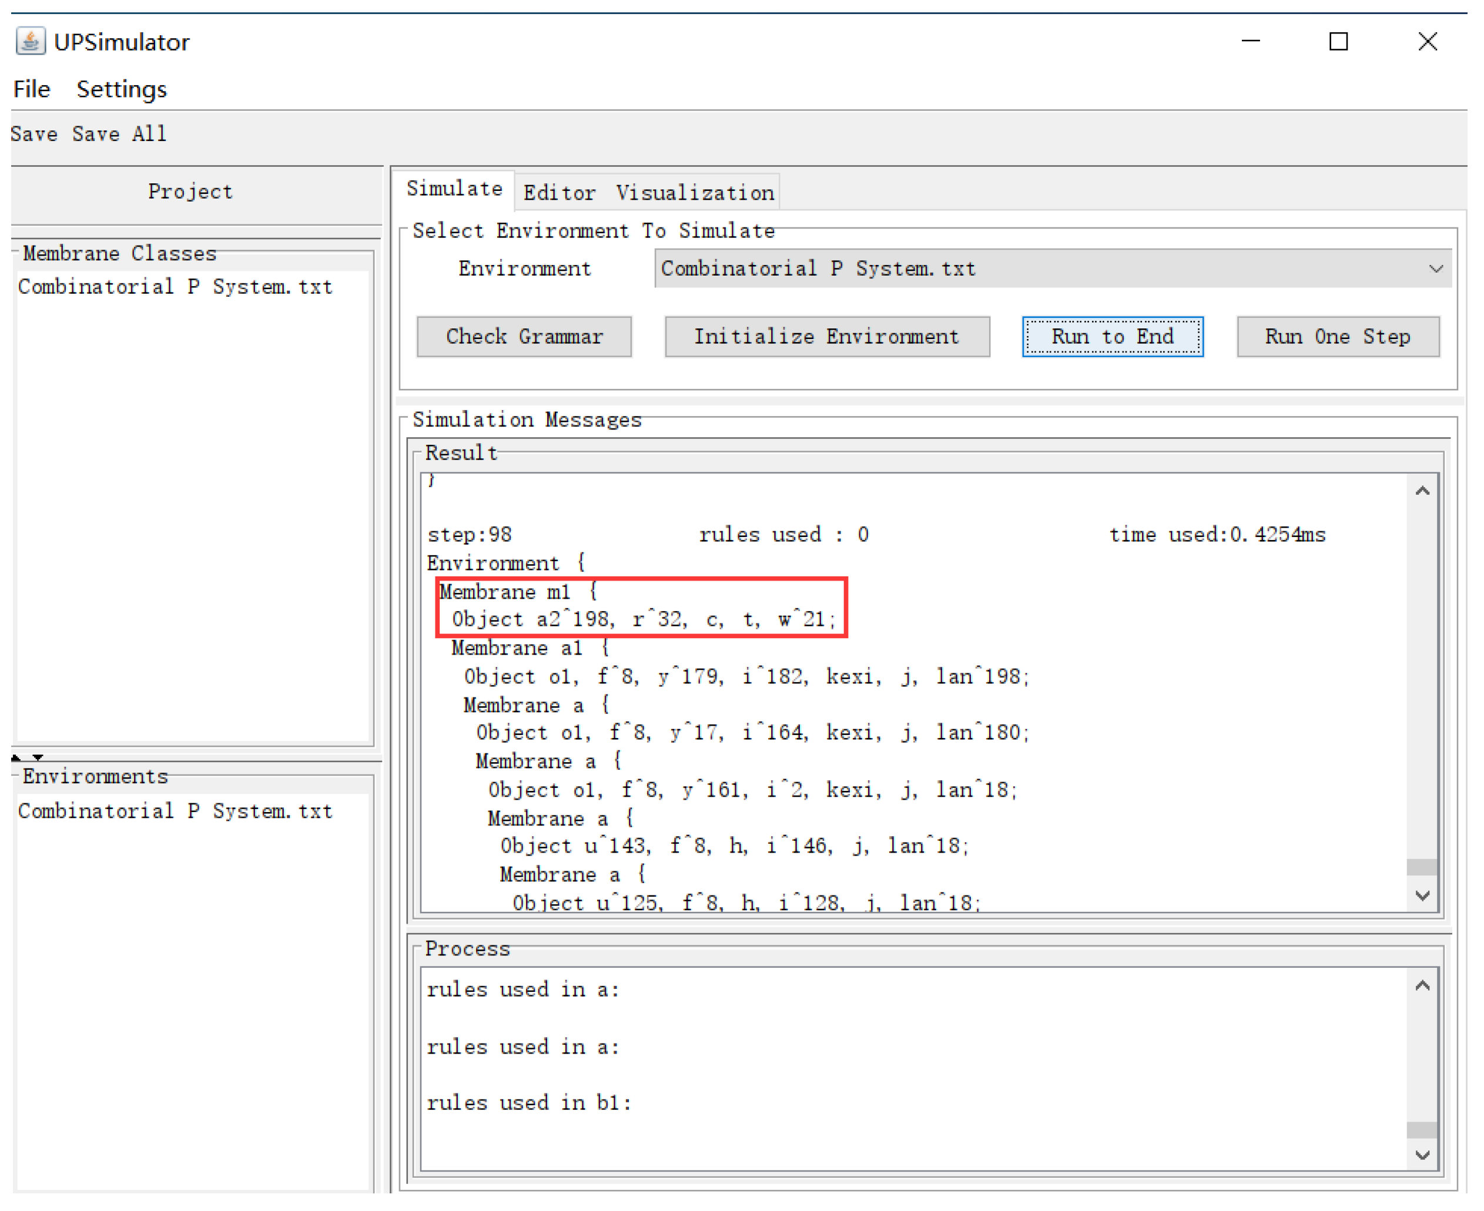This screenshot has width=1484, height=1211.
Task: Open the Settings menu
Action: tap(122, 89)
